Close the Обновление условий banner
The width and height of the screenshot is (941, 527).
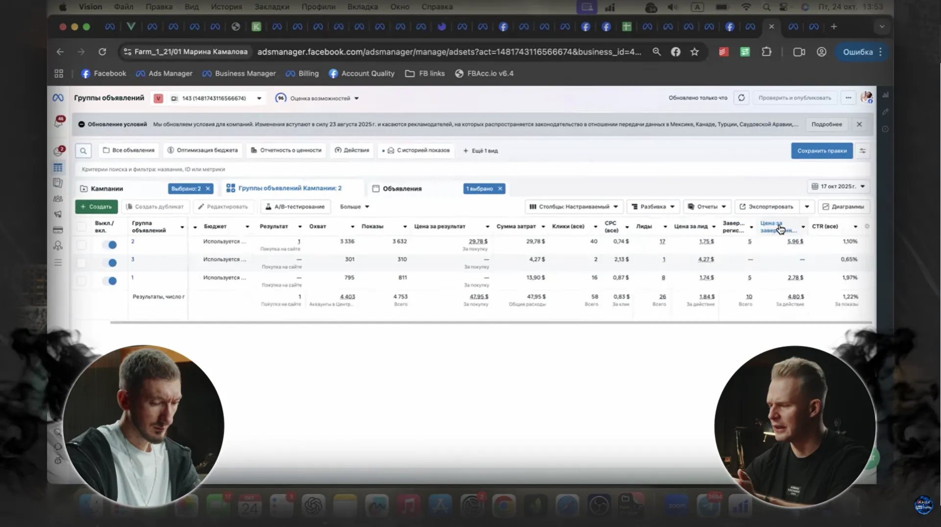pyautogui.click(x=859, y=124)
